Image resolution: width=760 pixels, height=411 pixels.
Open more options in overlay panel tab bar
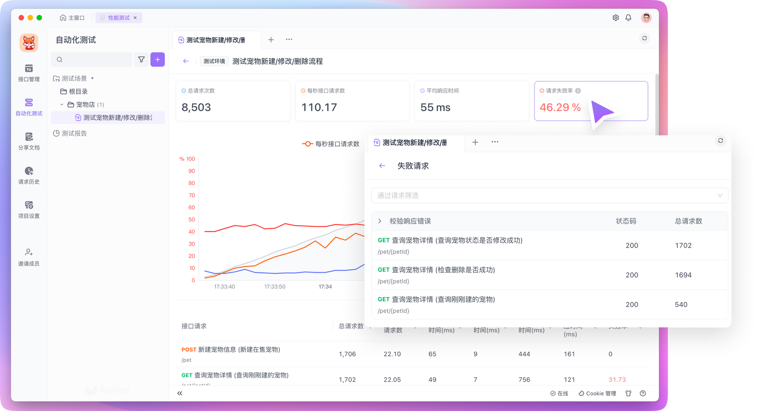[495, 142]
